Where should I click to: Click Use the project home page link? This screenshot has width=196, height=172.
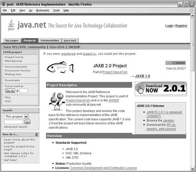pos(19,148)
